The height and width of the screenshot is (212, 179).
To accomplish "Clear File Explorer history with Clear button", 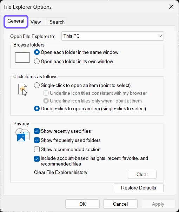I will coord(142,174).
